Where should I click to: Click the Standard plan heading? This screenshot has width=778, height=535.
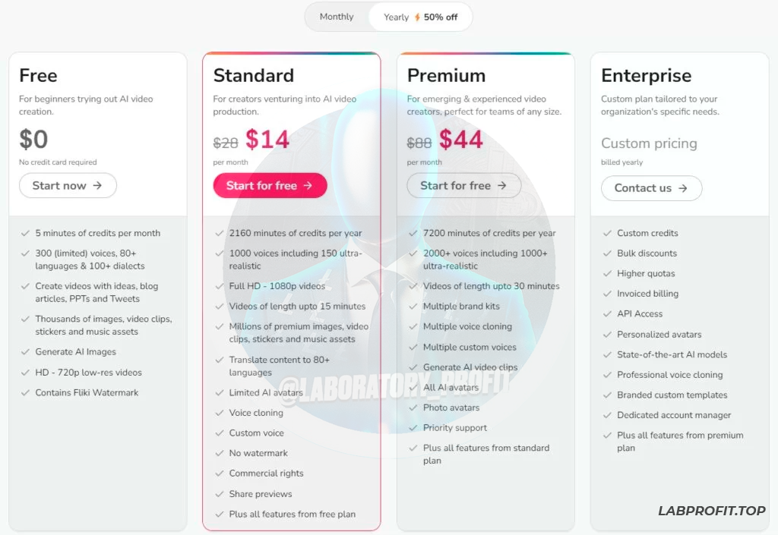[253, 75]
